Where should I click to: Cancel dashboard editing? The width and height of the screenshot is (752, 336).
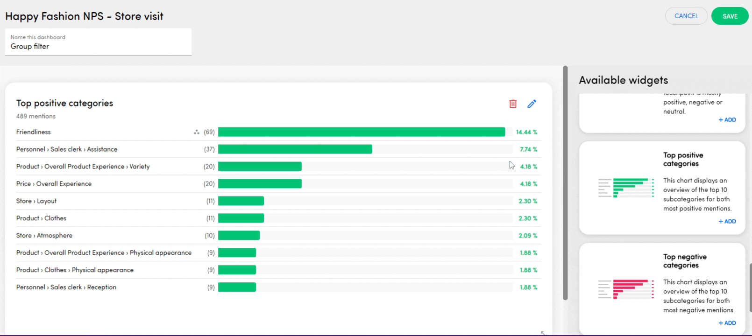click(686, 16)
